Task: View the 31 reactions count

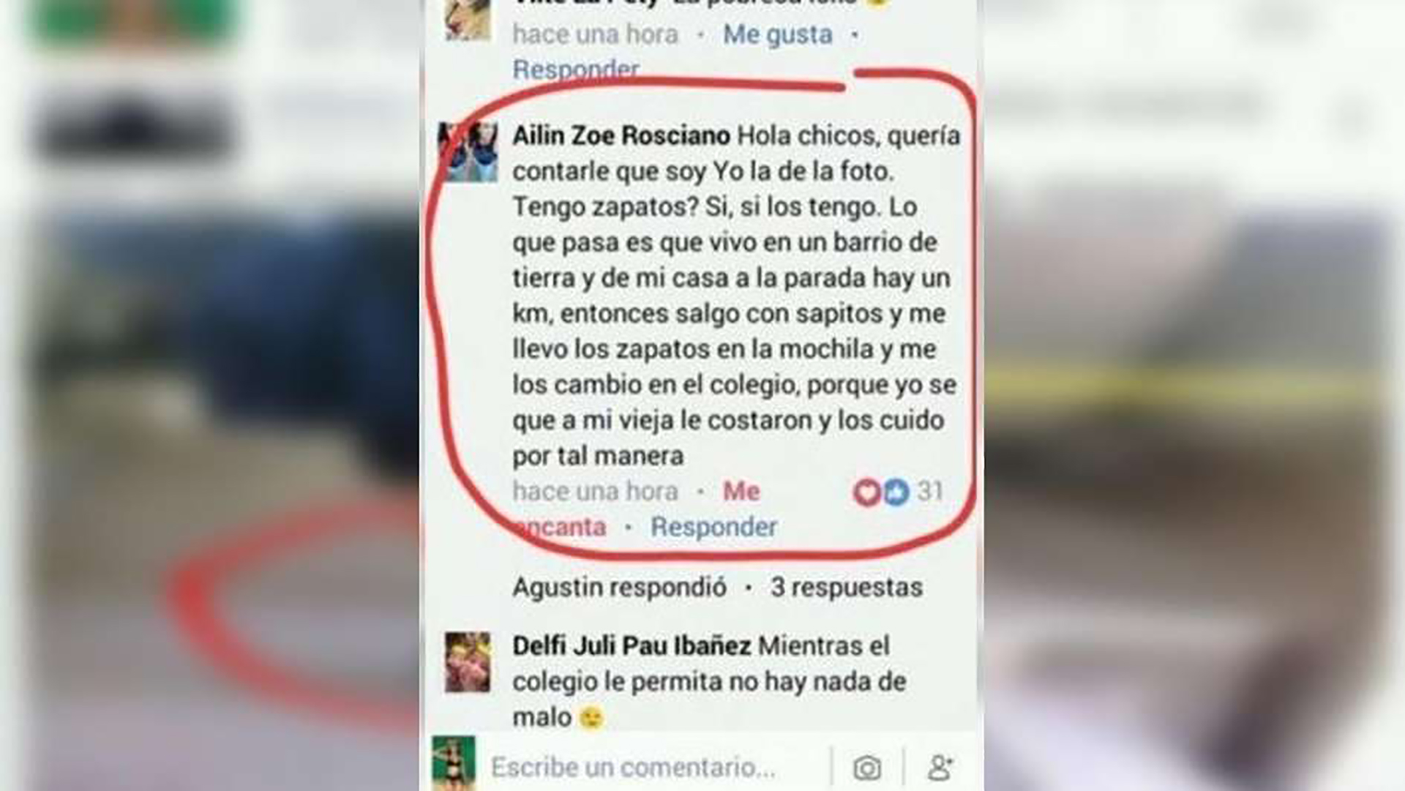Action: click(x=930, y=492)
